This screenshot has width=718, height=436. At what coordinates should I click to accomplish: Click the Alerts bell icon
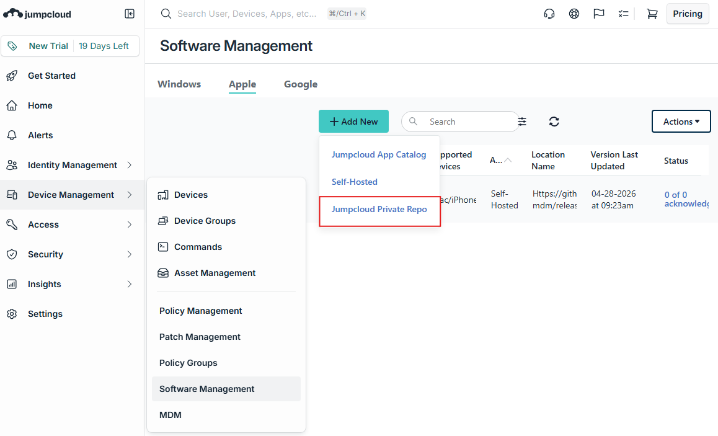point(12,135)
